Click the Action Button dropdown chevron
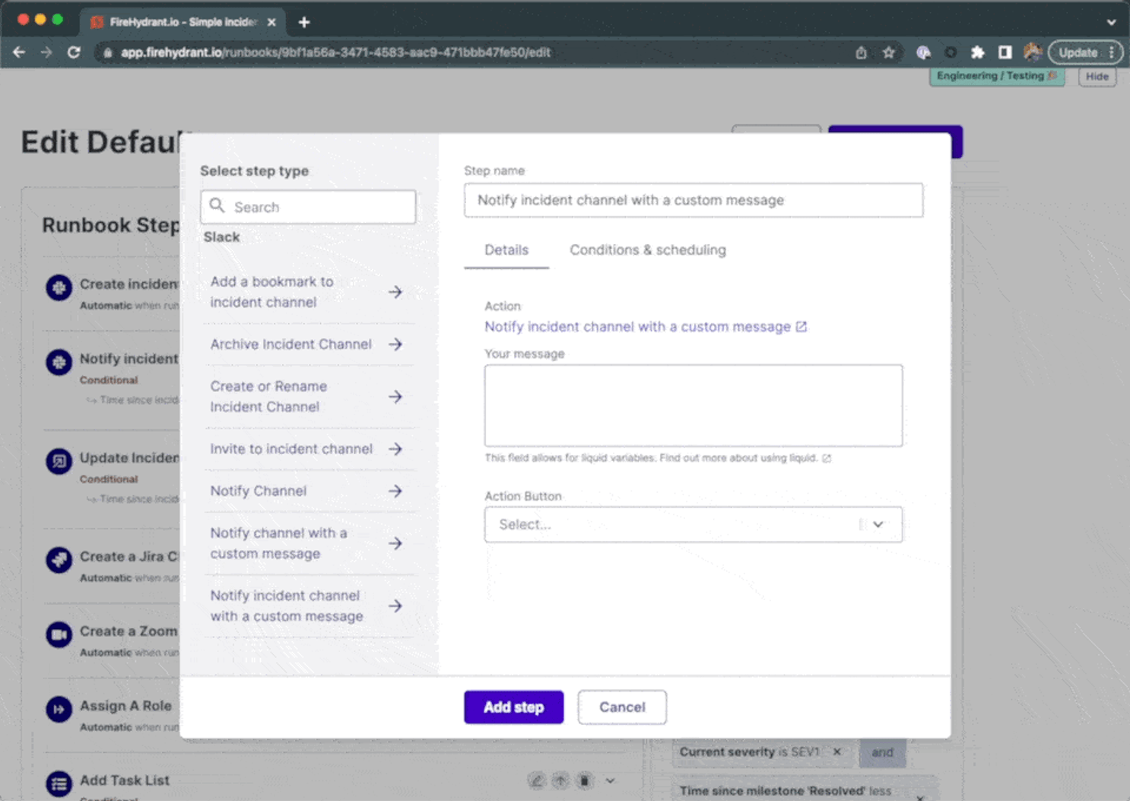Viewport: 1130px width, 801px height. (x=878, y=524)
